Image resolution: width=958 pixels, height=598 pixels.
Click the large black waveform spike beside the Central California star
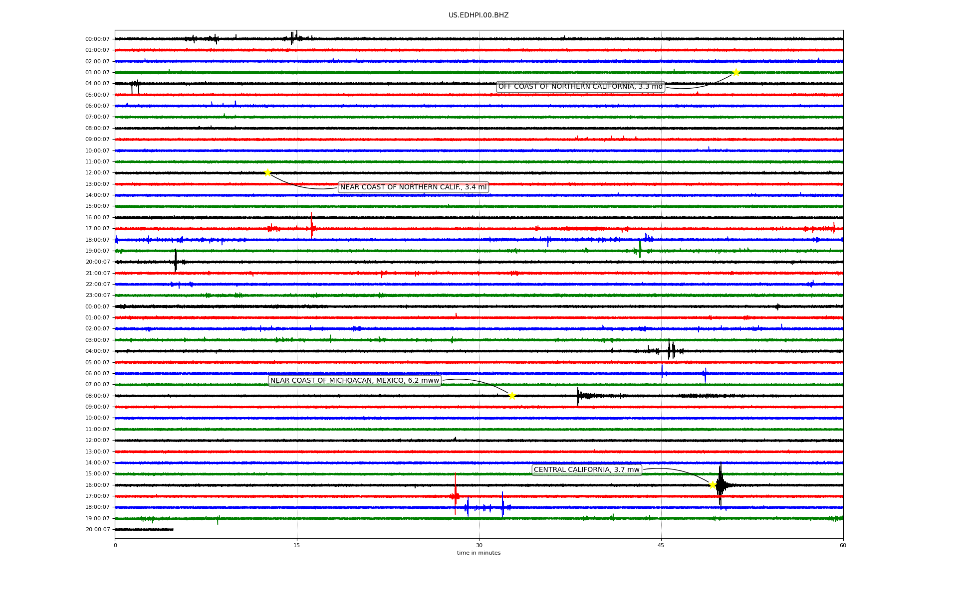coord(720,485)
